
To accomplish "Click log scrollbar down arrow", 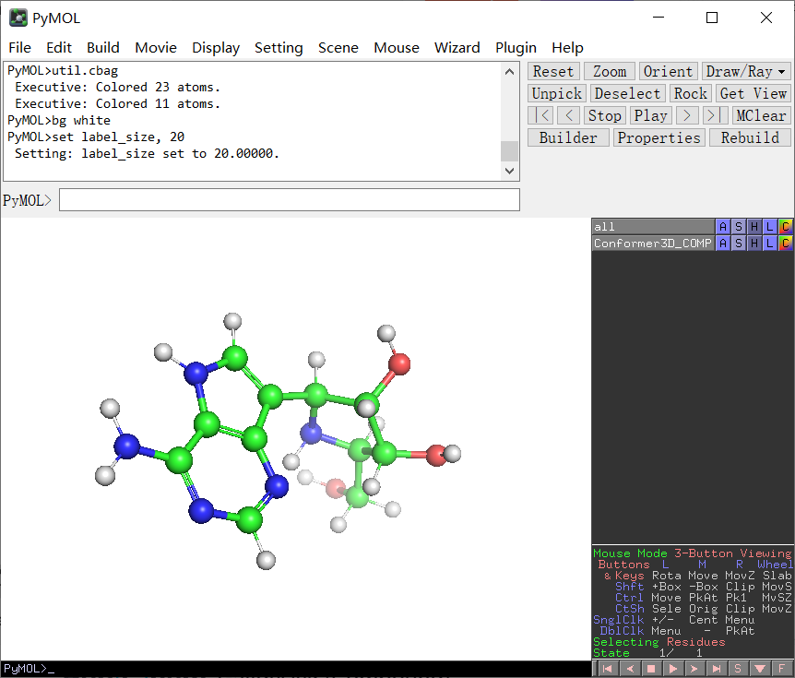I will tap(509, 171).
